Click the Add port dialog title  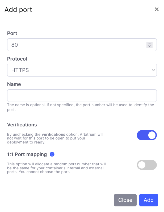click(x=18, y=10)
